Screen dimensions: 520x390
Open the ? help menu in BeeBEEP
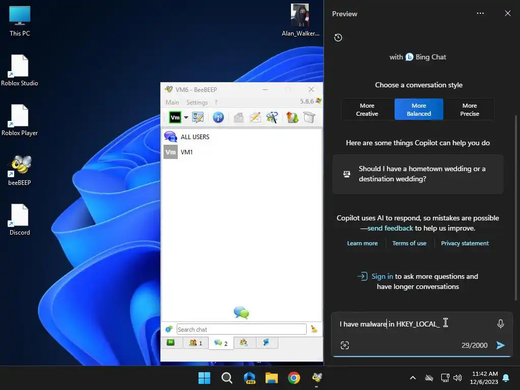point(216,103)
